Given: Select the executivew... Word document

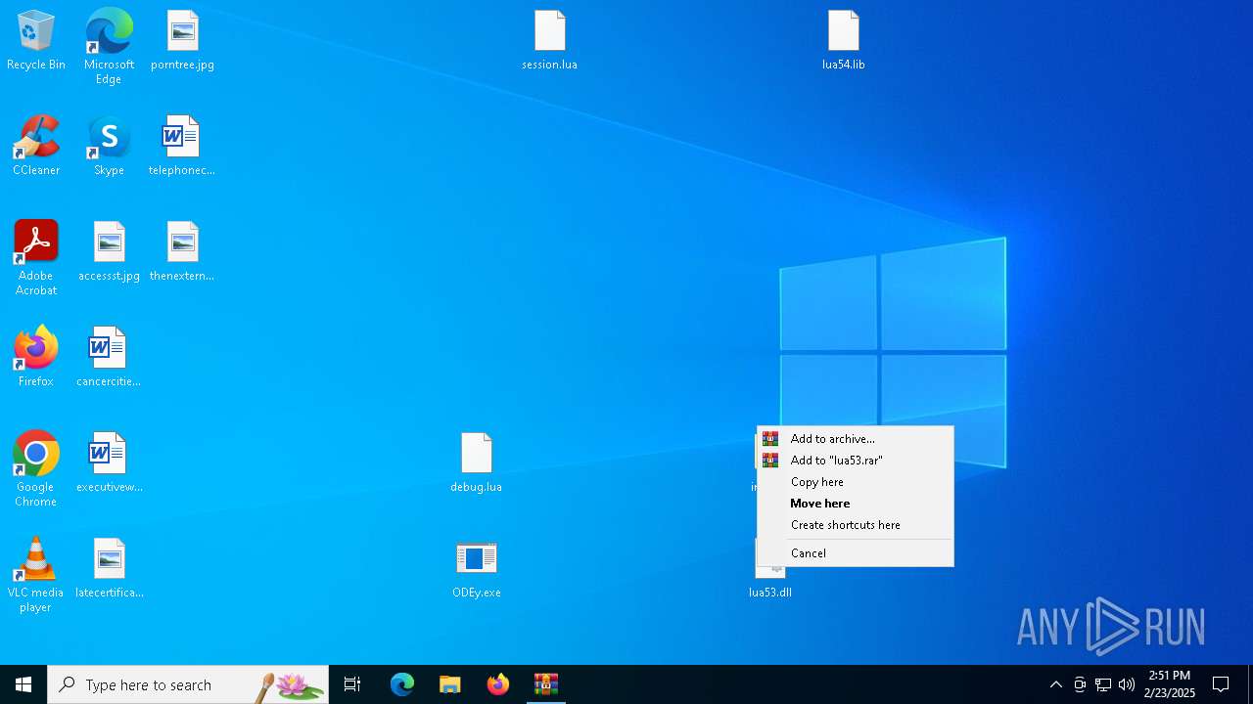Looking at the screenshot, I should 109,463.
